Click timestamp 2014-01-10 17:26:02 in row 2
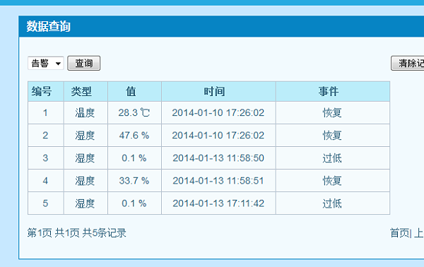The width and height of the screenshot is (424, 267). point(218,136)
